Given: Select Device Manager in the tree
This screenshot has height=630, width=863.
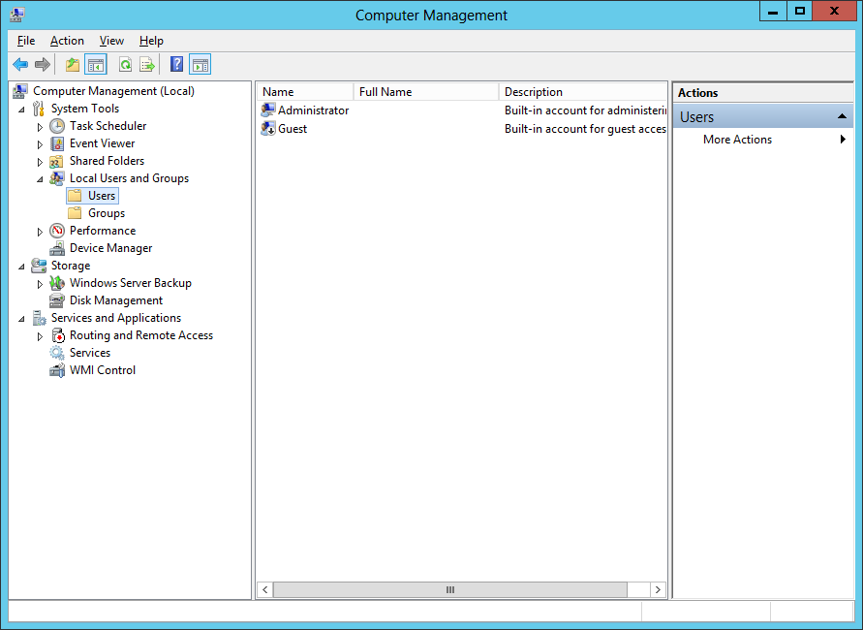Looking at the screenshot, I should click(110, 248).
